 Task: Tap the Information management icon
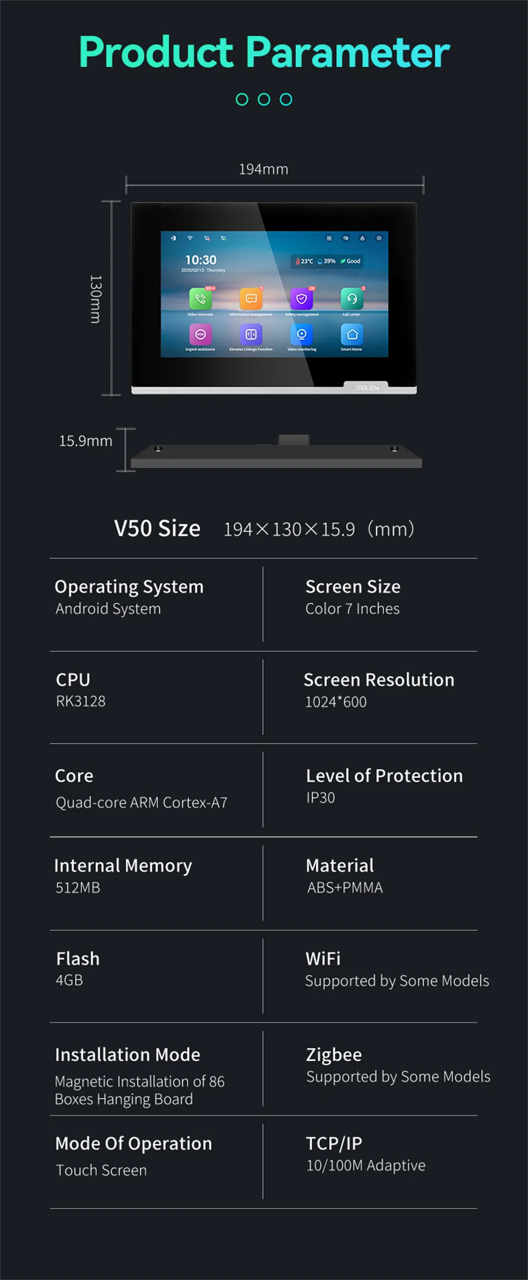pyautogui.click(x=251, y=299)
